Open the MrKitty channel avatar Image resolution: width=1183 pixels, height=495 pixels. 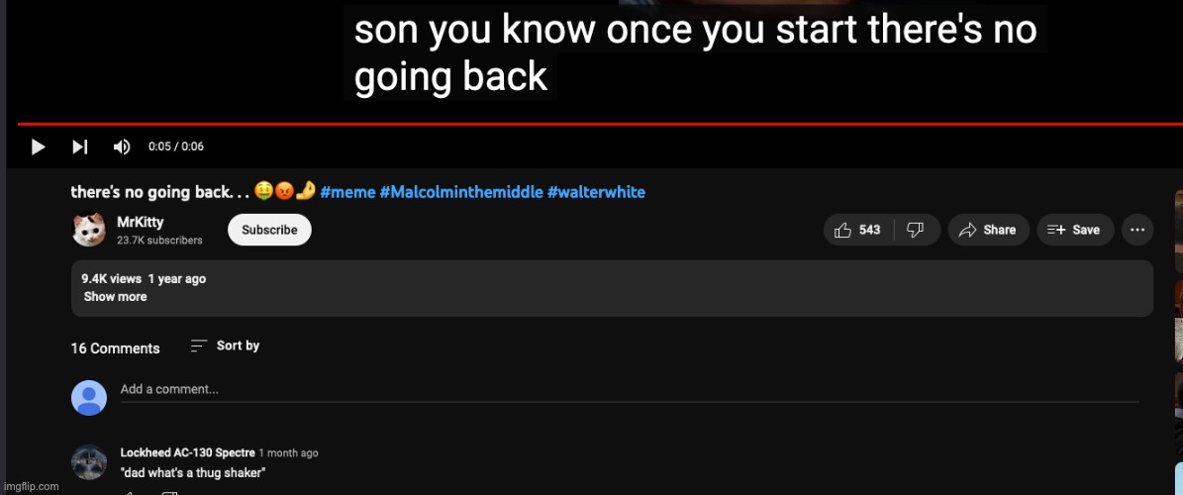click(89, 230)
